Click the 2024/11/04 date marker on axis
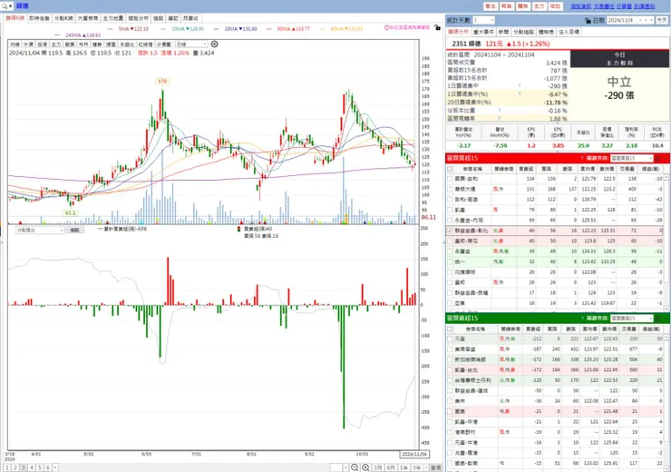The image size is (671, 472). 414,454
